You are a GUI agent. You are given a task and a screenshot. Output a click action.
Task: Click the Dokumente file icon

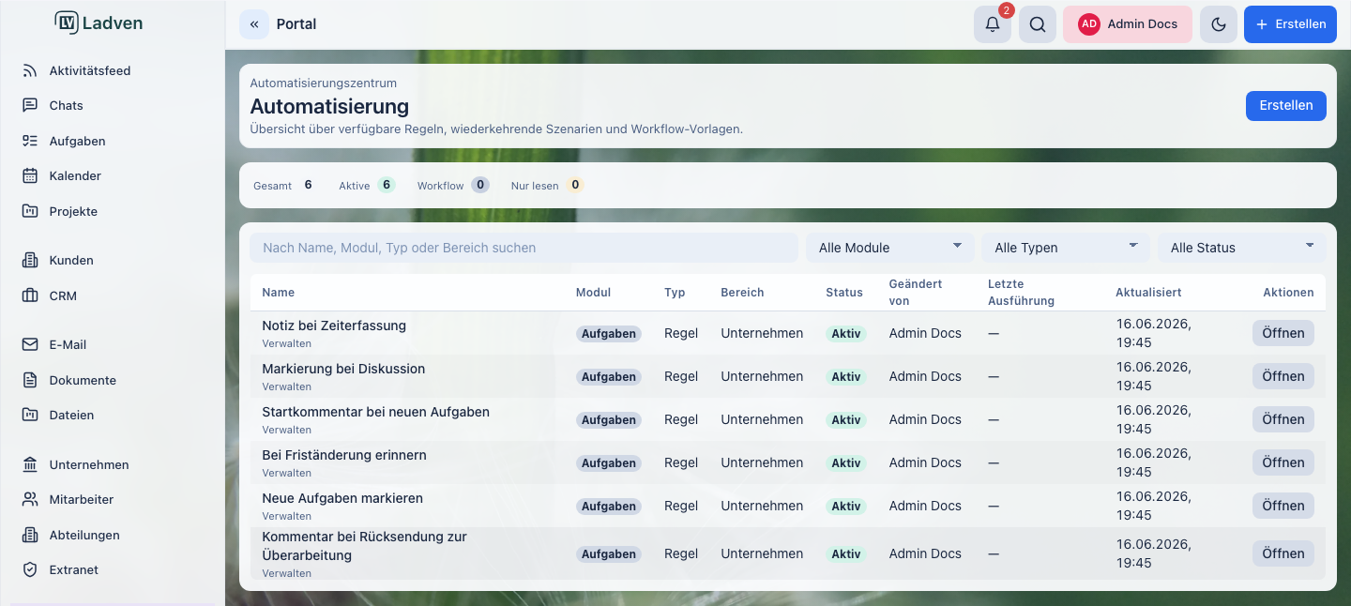[30, 380]
